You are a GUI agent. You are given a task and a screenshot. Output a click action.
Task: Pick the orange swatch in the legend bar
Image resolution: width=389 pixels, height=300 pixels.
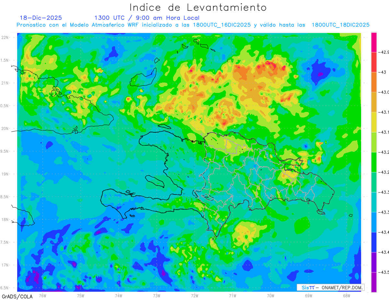[x=374, y=82]
